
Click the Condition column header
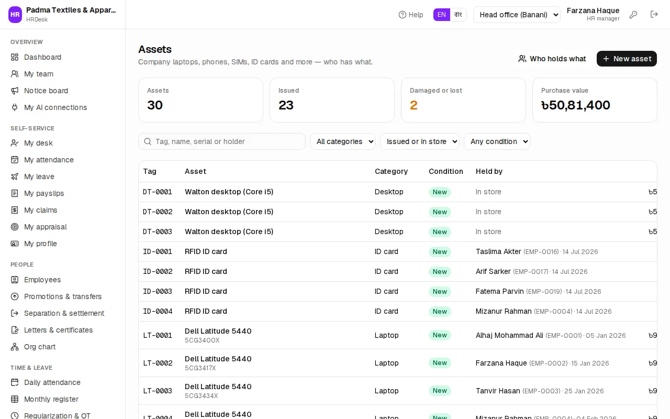pos(446,171)
